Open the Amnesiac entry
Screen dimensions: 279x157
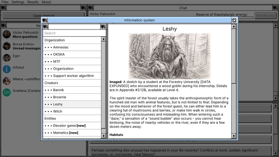point(72,47)
